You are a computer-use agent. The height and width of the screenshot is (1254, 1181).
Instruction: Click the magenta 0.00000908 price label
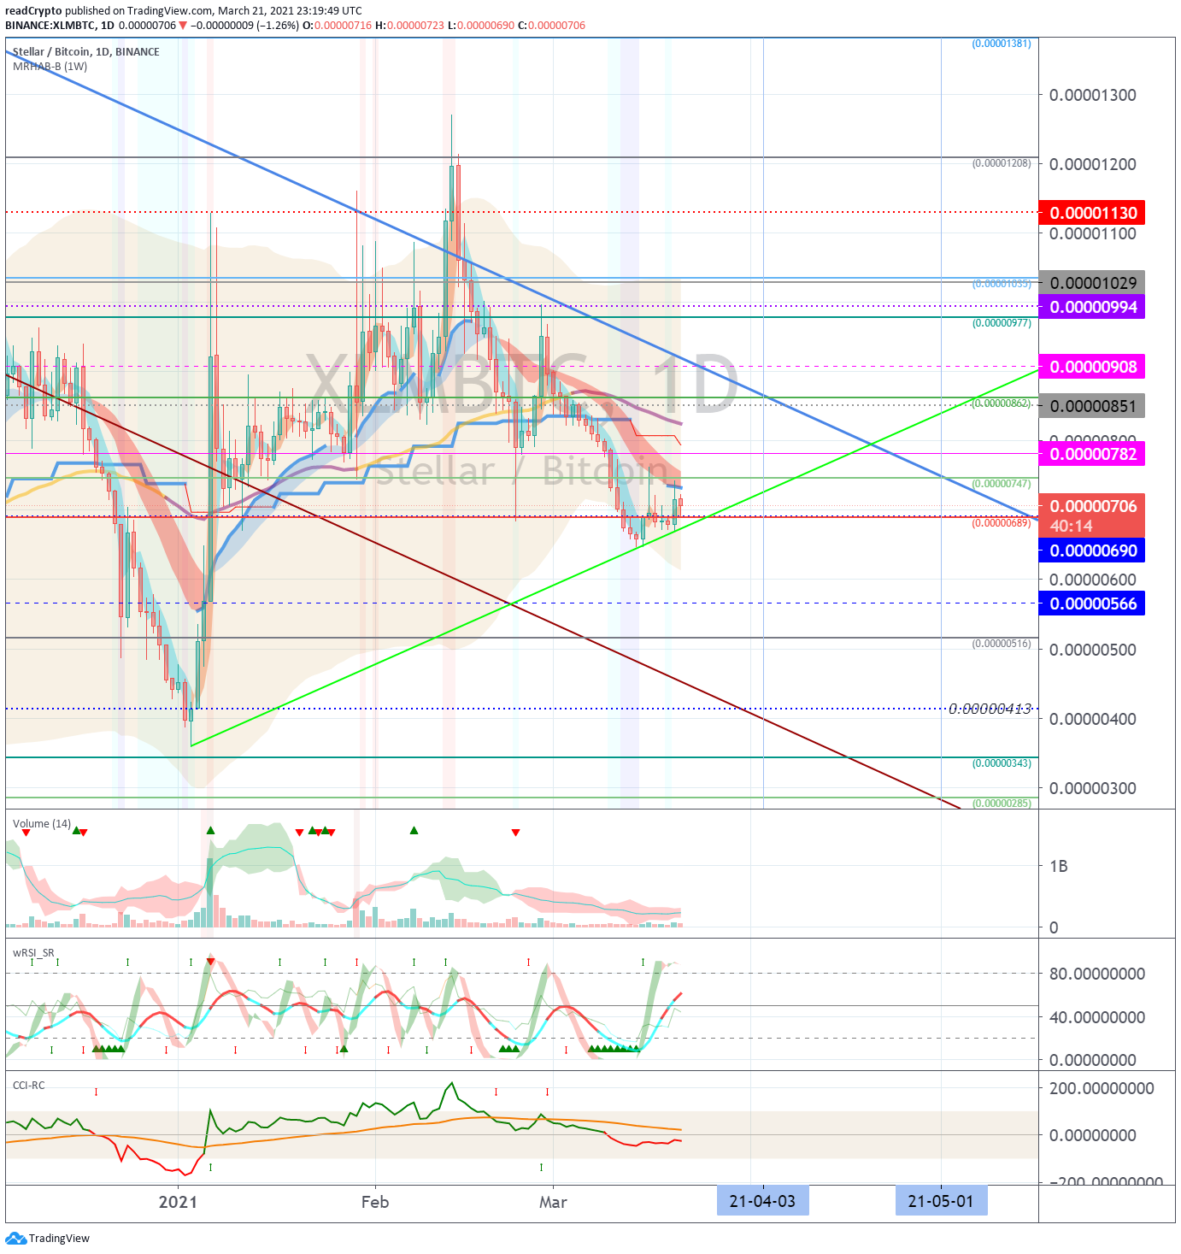click(x=1091, y=367)
